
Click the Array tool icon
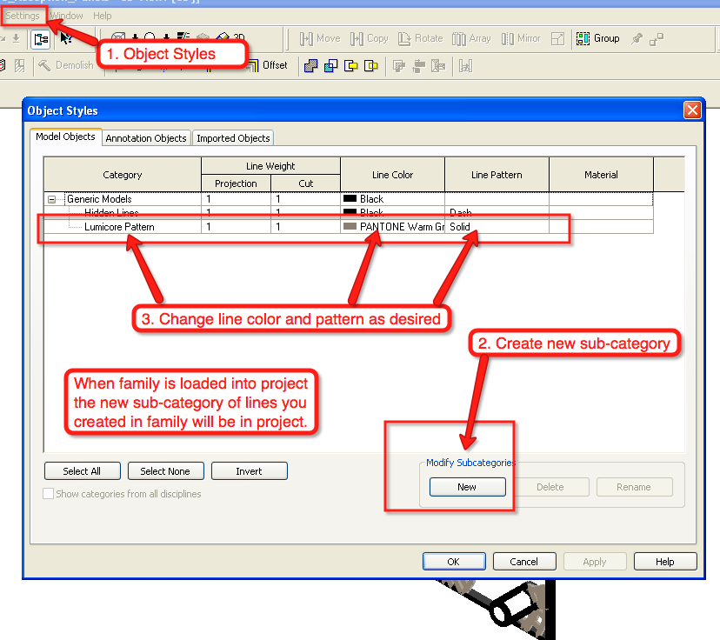[x=459, y=39]
